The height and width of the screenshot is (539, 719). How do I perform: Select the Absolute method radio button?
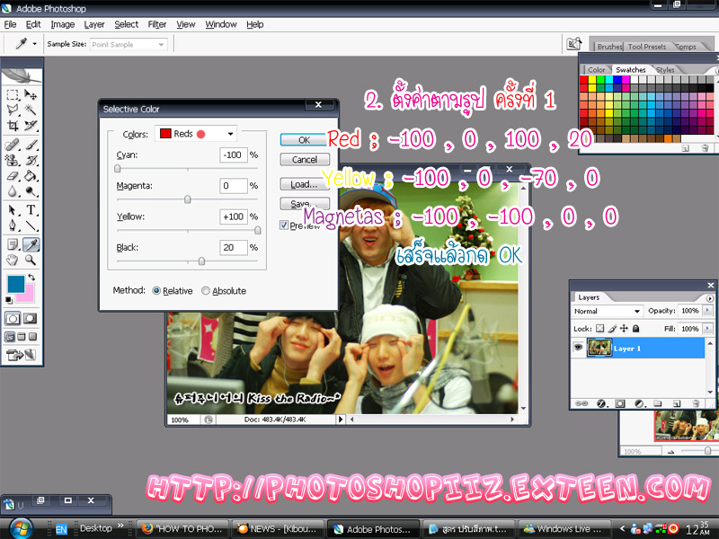pos(206,290)
